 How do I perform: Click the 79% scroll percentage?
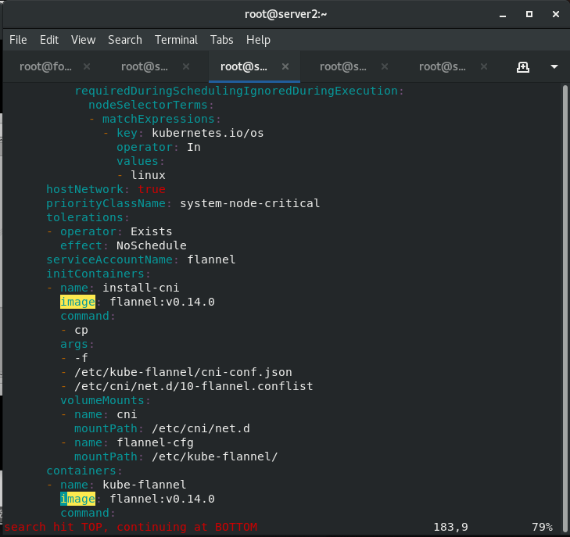tap(542, 527)
